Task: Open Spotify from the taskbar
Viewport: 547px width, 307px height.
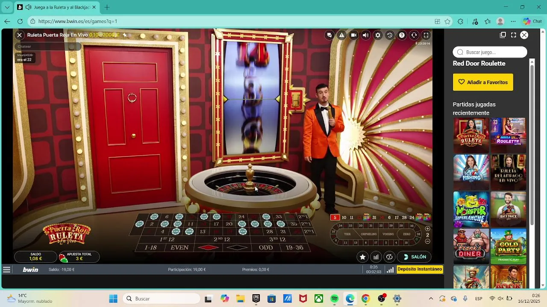Action: click(335, 298)
